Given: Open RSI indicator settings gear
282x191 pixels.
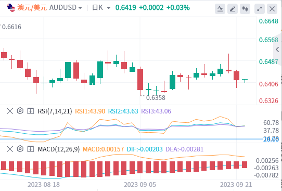Looking at the screenshot, I should (20, 111).
